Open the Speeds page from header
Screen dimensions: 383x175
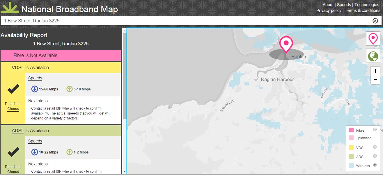click(344, 5)
